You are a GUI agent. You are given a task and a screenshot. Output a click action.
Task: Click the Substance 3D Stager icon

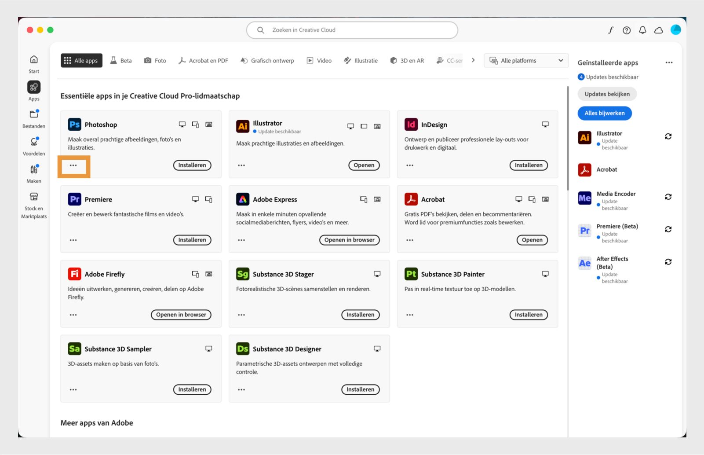[x=243, y=274]
